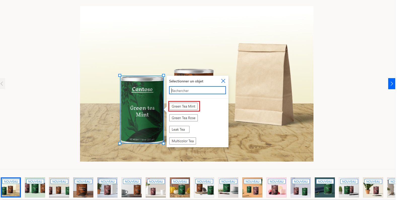This screenshot has height=200, width=397.
Task: Open thumbnail with gray hat beside green can
Action: (x=228, y=187)
